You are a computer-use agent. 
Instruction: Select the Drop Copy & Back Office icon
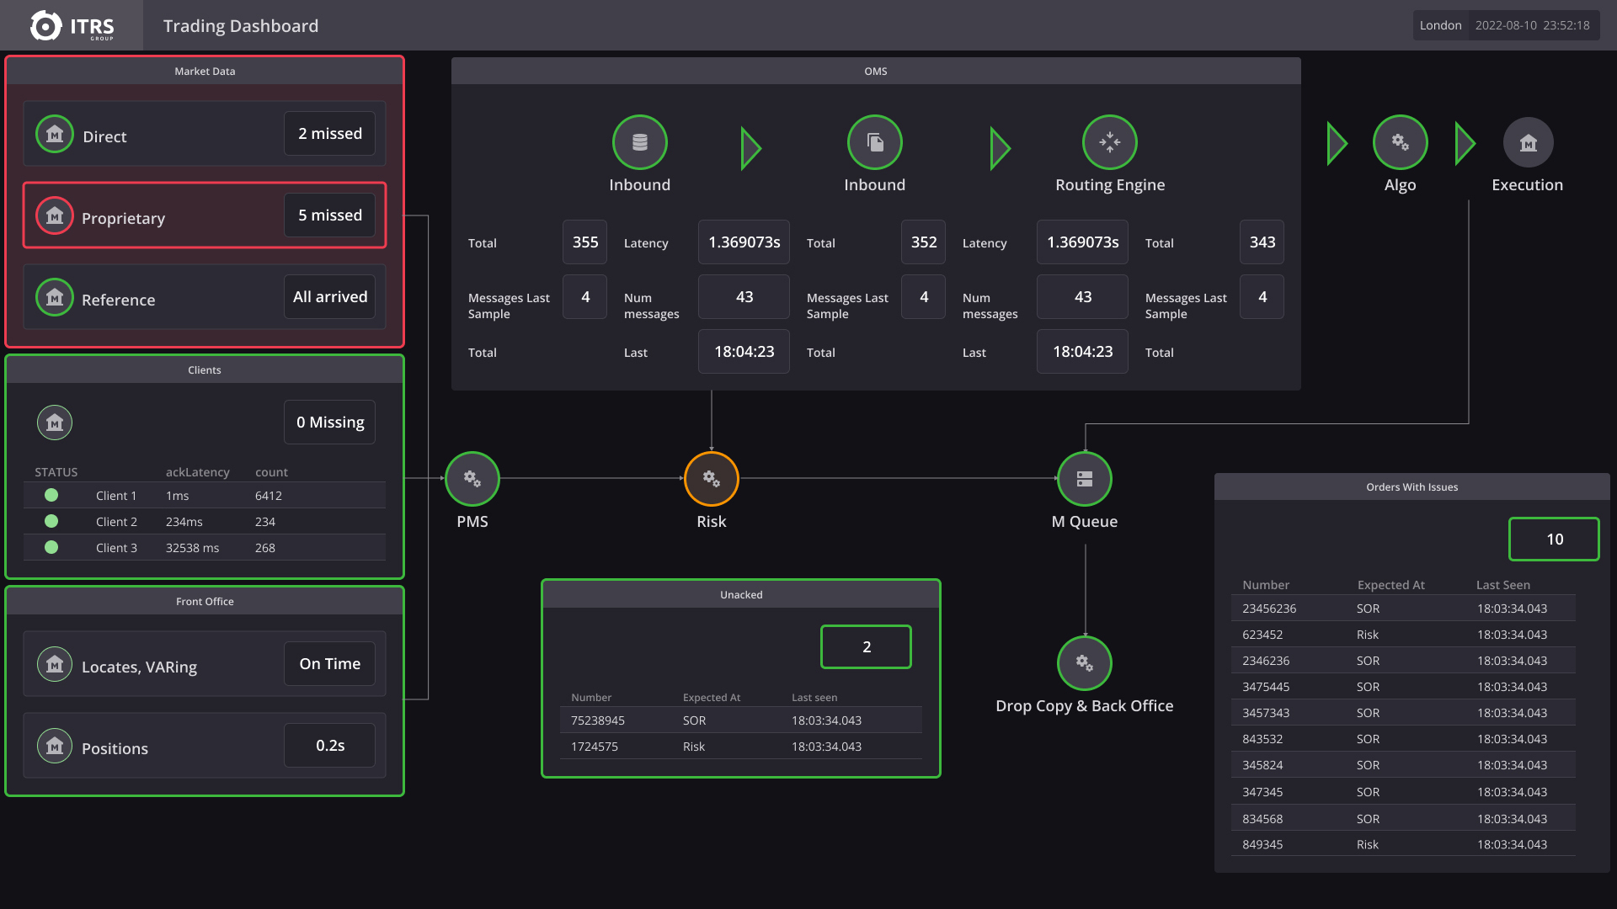[x=1084, y=662]
